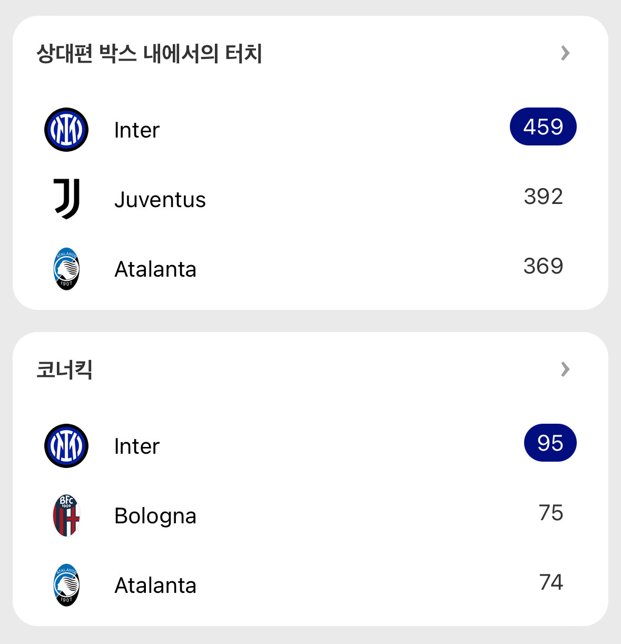Open the 상대편 박스 내에서의 터치 heading

pos(149,54)
